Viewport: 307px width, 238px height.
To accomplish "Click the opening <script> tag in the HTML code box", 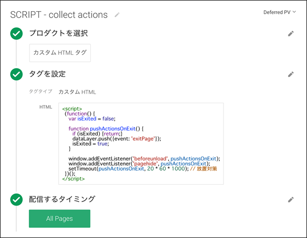I will click(x=72, y=108).
